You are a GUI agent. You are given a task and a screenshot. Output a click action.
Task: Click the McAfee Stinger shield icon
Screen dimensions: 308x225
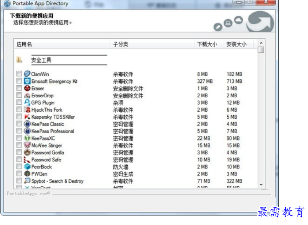[27, 145]
